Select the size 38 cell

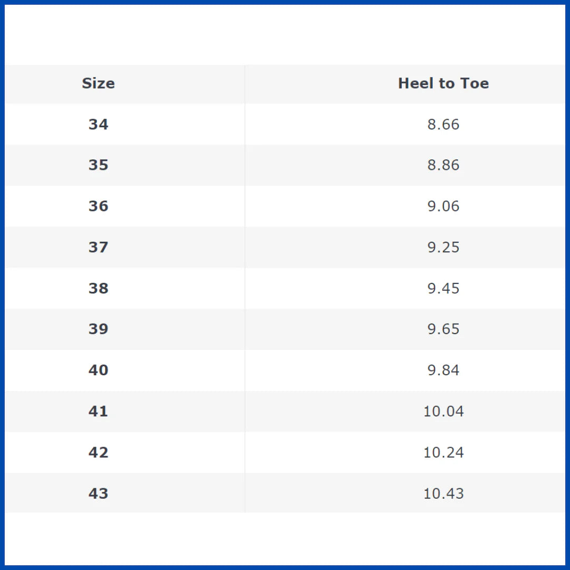click(x=98, y=288)
